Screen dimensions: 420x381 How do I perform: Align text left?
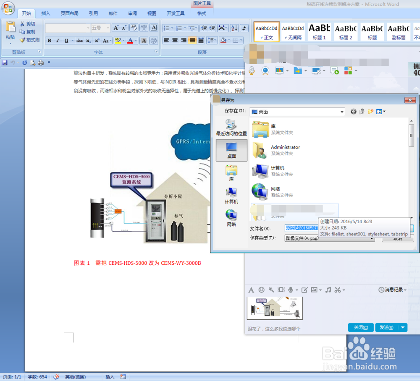[x=166, y=40]
